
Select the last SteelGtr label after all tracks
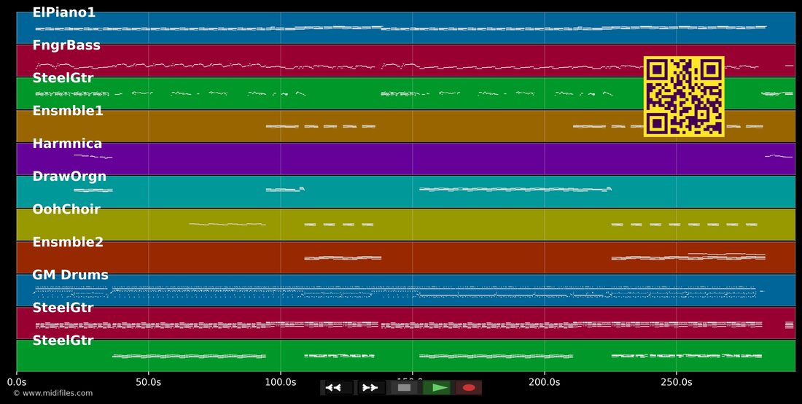click(x=63, y=340)
